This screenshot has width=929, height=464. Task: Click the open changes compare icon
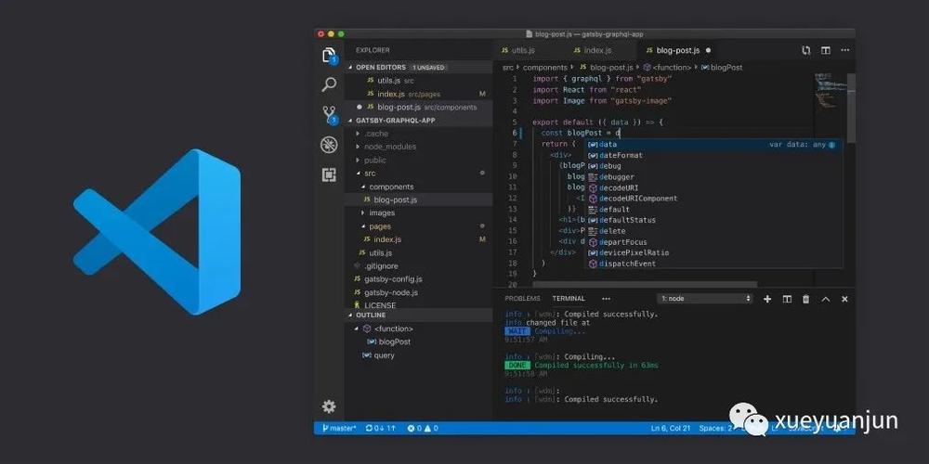pyautogui.click(x=805, y=51)
